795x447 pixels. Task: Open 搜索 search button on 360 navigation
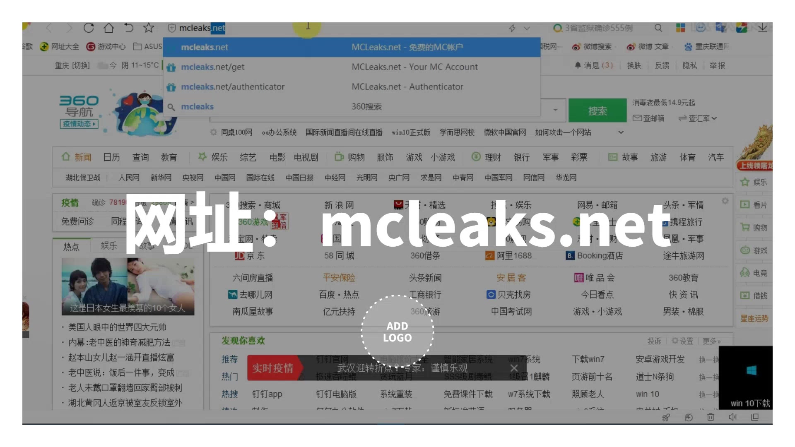tap(597, 109)
